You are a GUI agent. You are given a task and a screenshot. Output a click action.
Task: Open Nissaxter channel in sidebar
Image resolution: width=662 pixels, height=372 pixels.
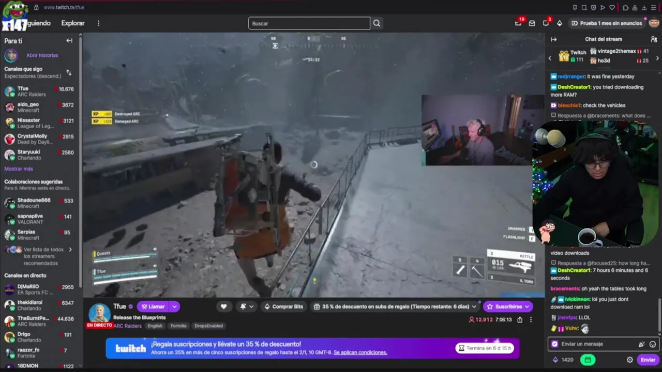pyautogui.click(x=40, y=123)
